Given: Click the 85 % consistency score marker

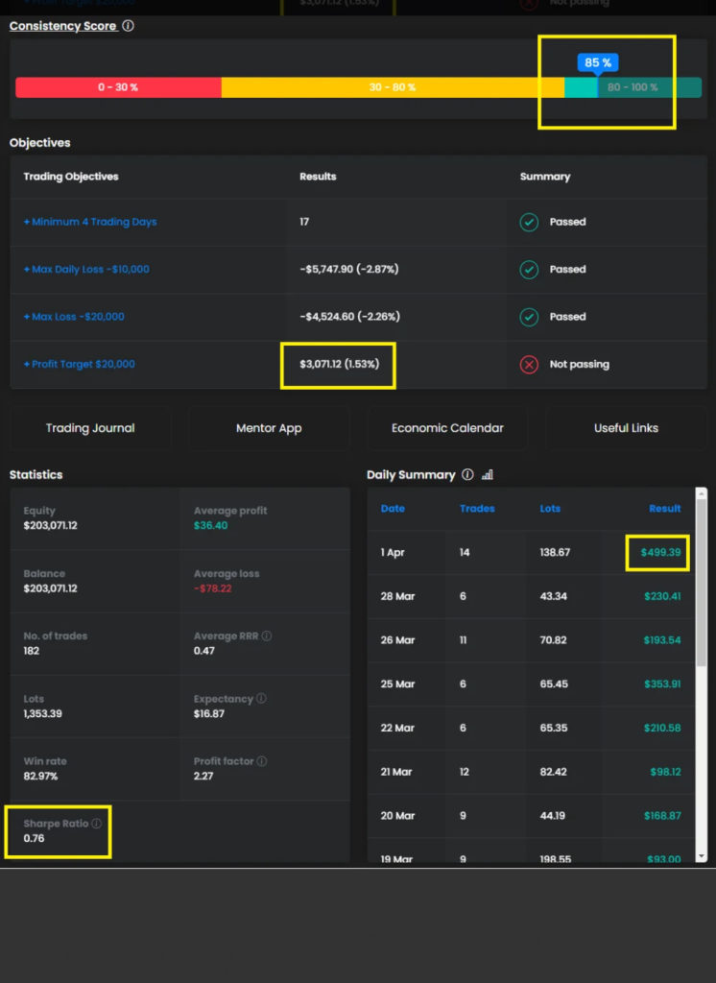Looking at the screenshot, I should (x=598, y=63).
